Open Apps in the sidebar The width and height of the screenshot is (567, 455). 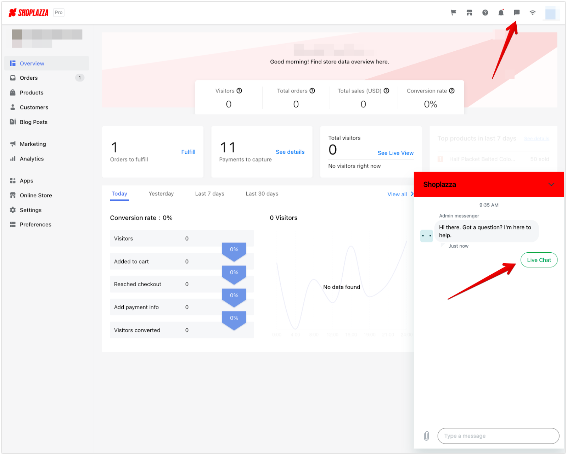(x=47, y=181)
